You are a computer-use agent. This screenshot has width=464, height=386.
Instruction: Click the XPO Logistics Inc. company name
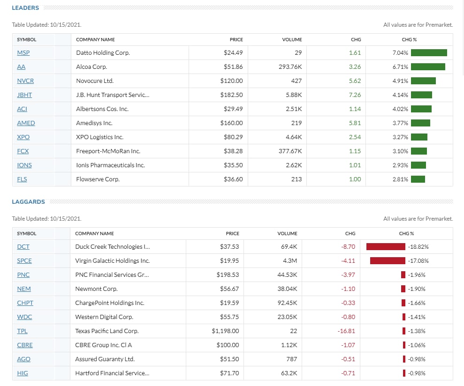[x=100, y=137]
